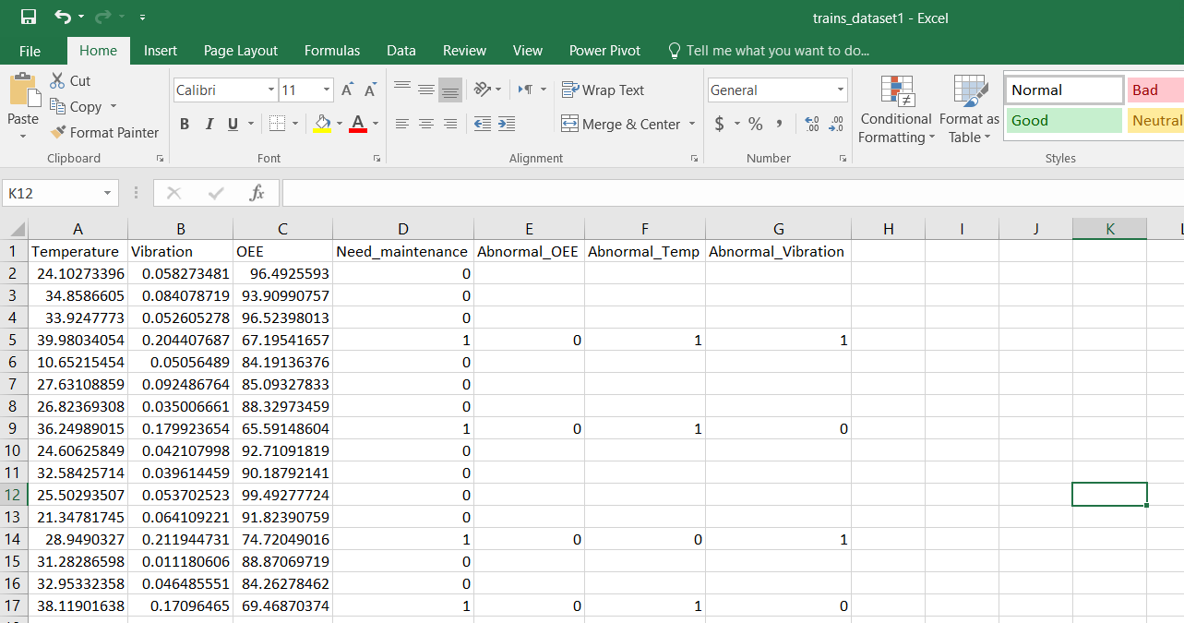The image size is (1184, 623).
Task: Click the yellow Fill Color swatch
Action: click(322, 124)
